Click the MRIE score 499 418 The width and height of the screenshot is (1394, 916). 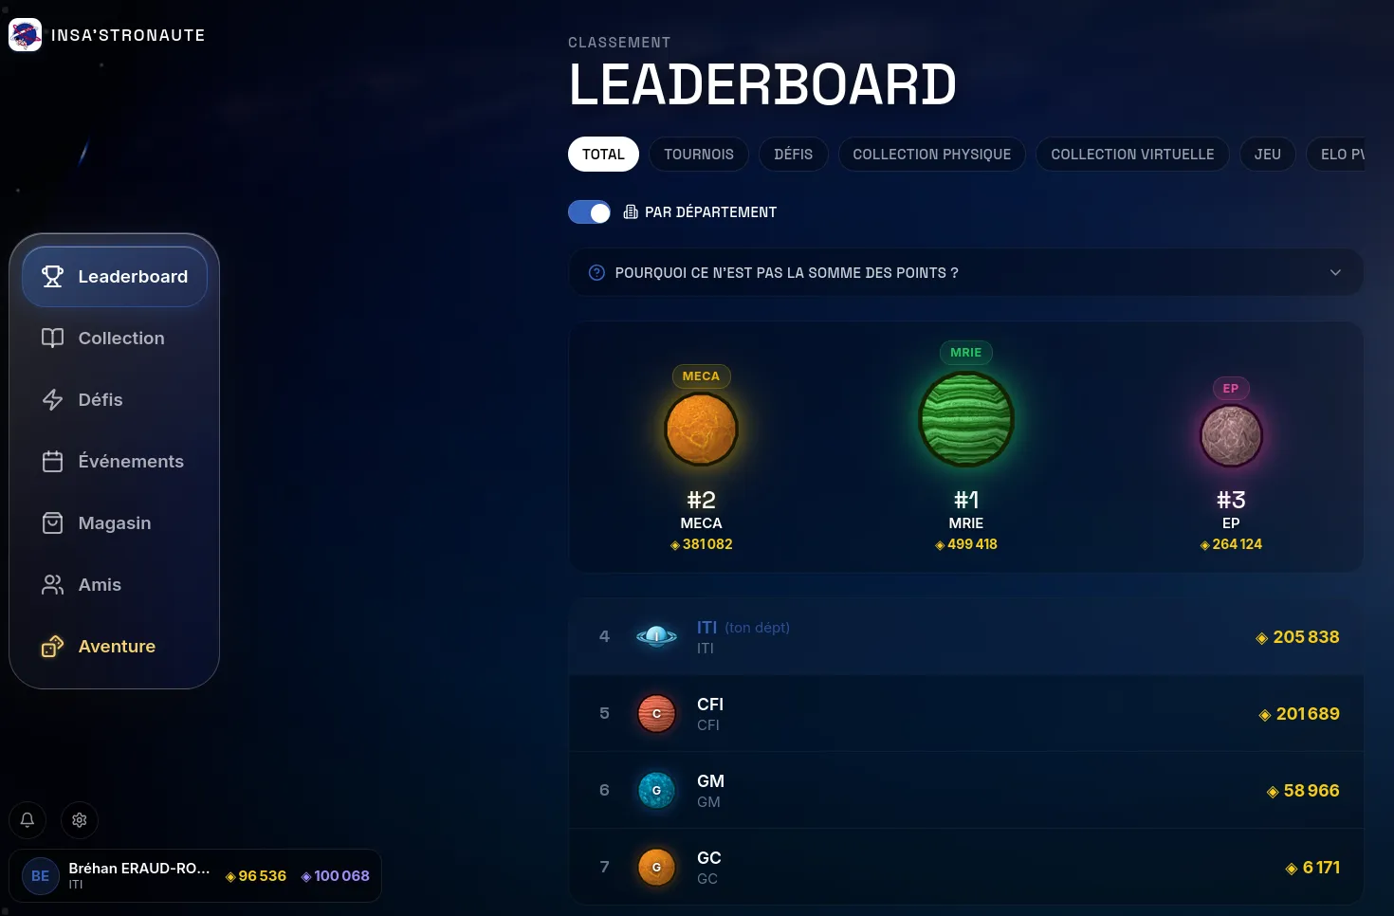pos(966,544)
